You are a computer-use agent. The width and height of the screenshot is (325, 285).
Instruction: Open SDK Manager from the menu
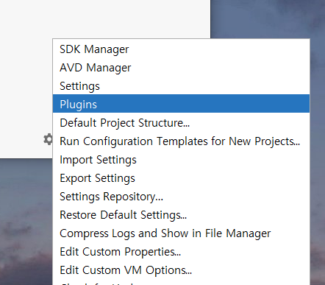181,49
